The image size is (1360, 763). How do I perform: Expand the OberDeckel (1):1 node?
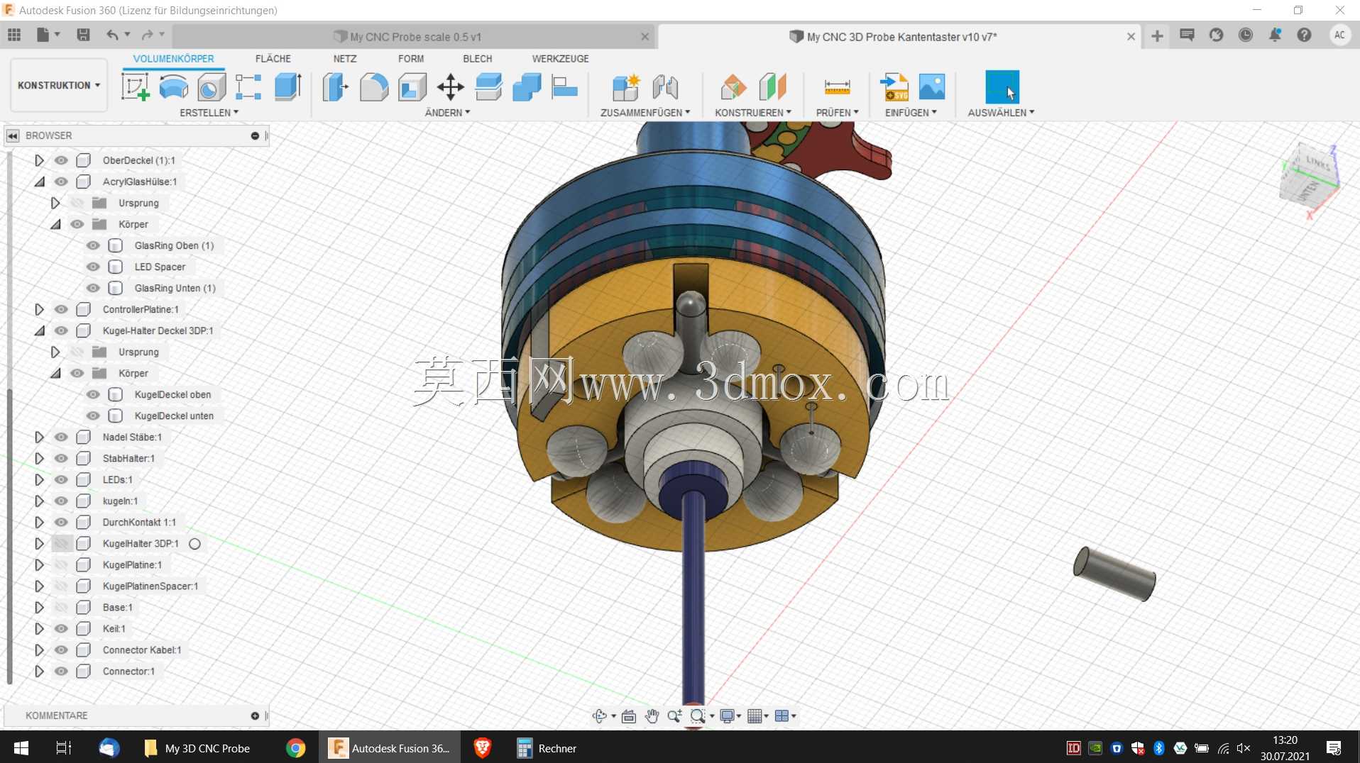pos(39,160)
